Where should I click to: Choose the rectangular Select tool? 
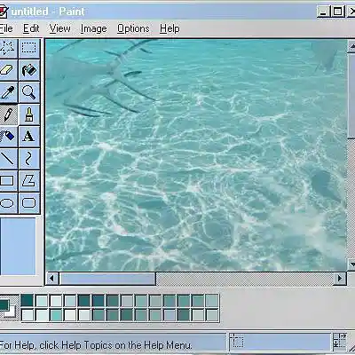point(29,48)
